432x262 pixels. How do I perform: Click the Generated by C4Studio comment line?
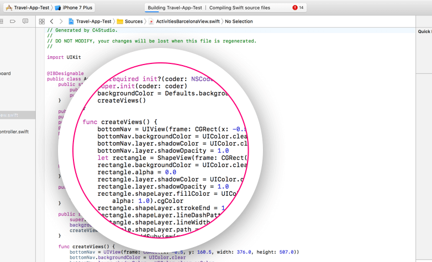click(82, 30)
